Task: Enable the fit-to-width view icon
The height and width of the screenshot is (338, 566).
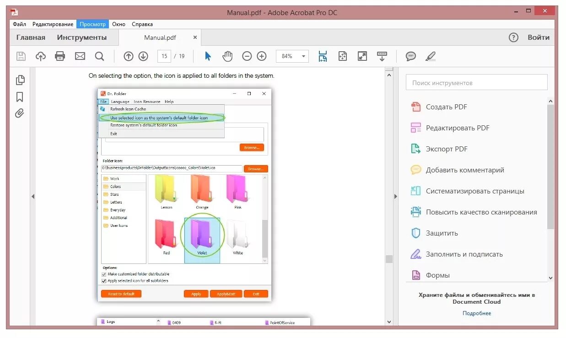Action: 323,56
